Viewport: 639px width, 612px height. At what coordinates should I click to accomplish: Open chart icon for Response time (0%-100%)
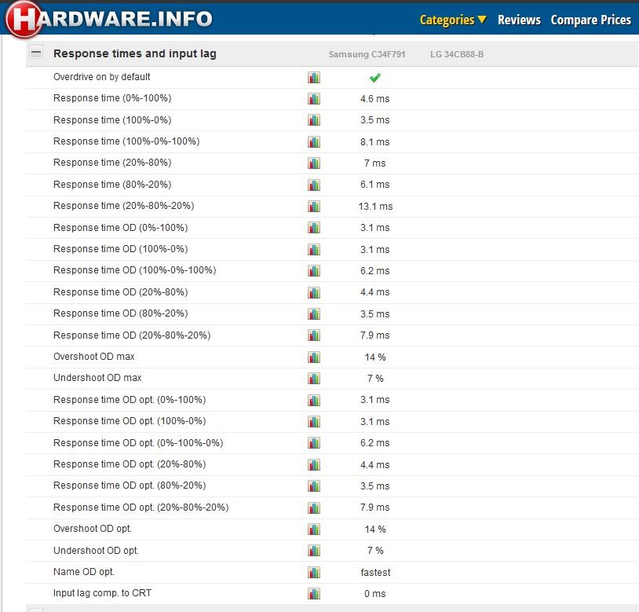tap(314, 99)
